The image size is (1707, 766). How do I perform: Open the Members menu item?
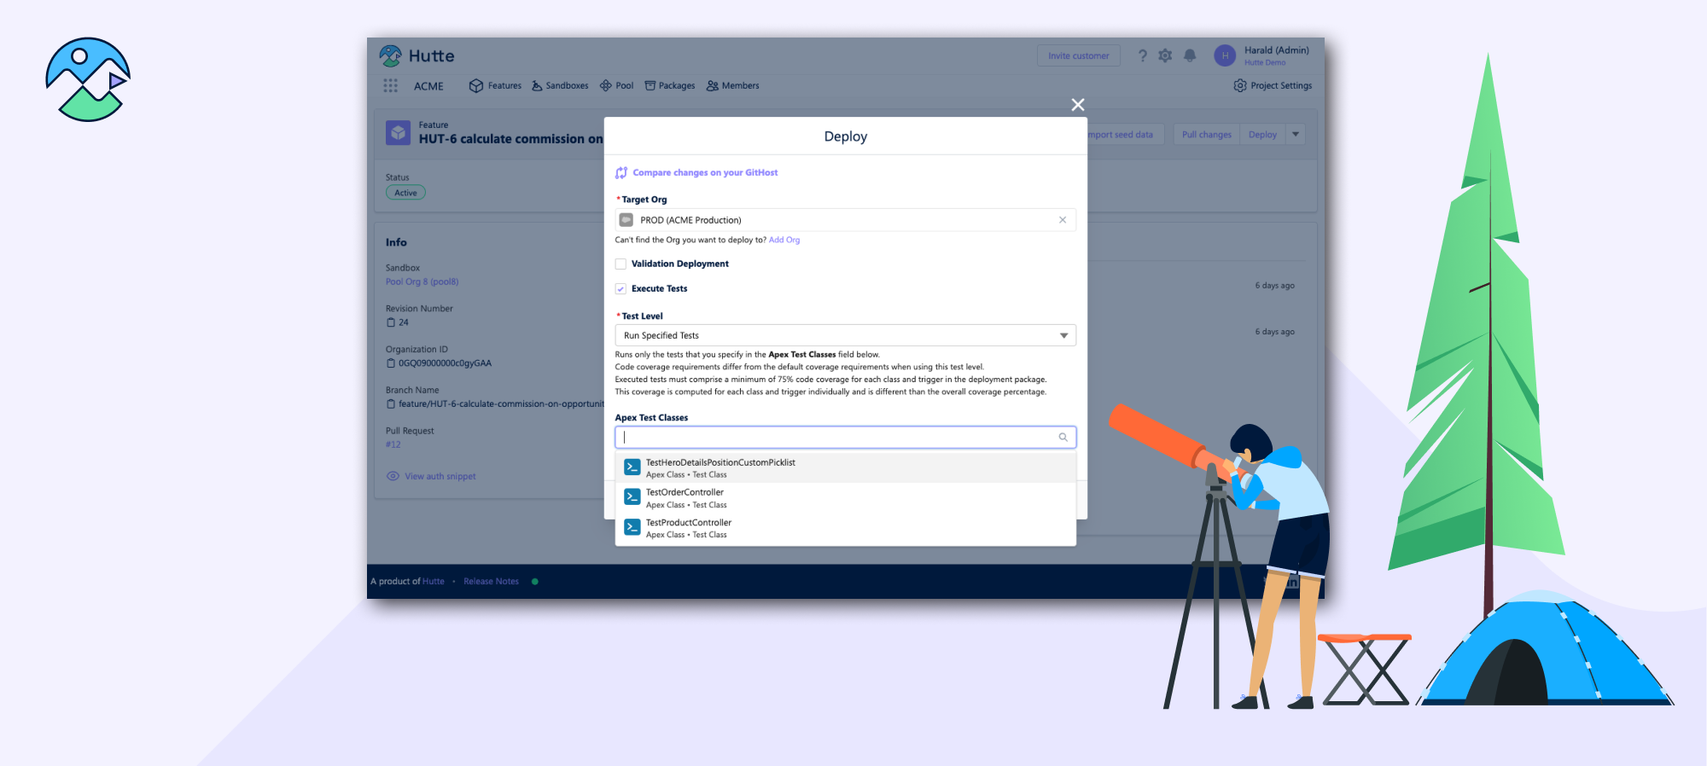pos(732,85)
